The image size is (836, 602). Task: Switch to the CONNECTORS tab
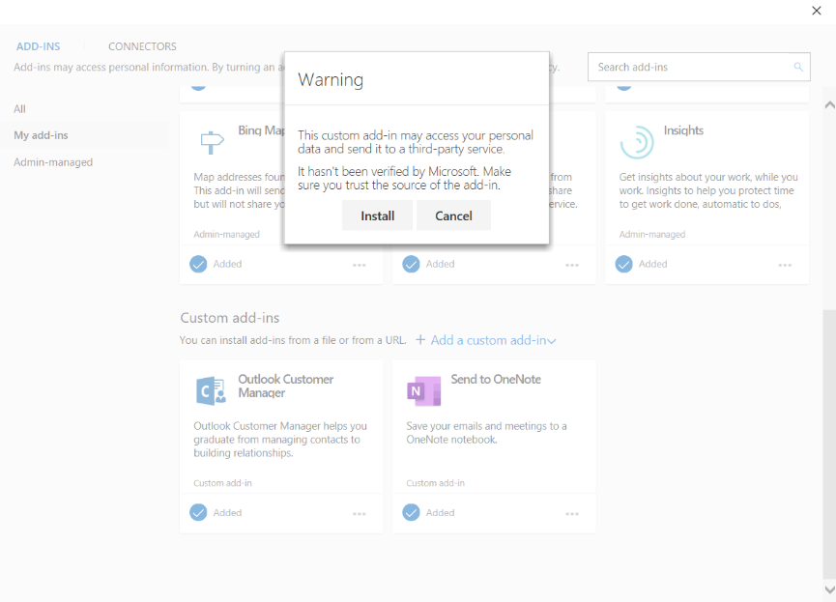(x=142, y=46)
